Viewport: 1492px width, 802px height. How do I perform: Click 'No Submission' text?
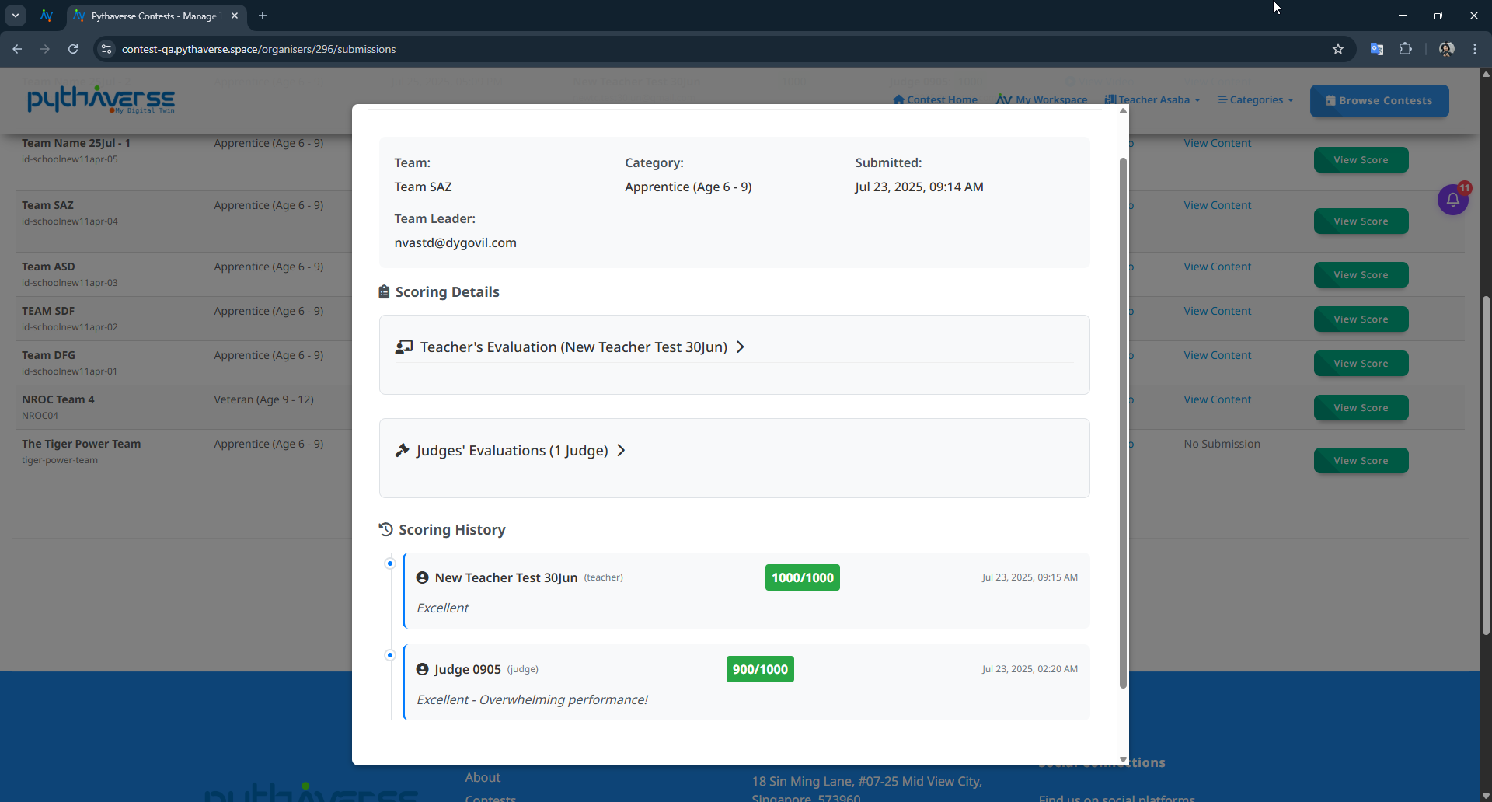1222,444
